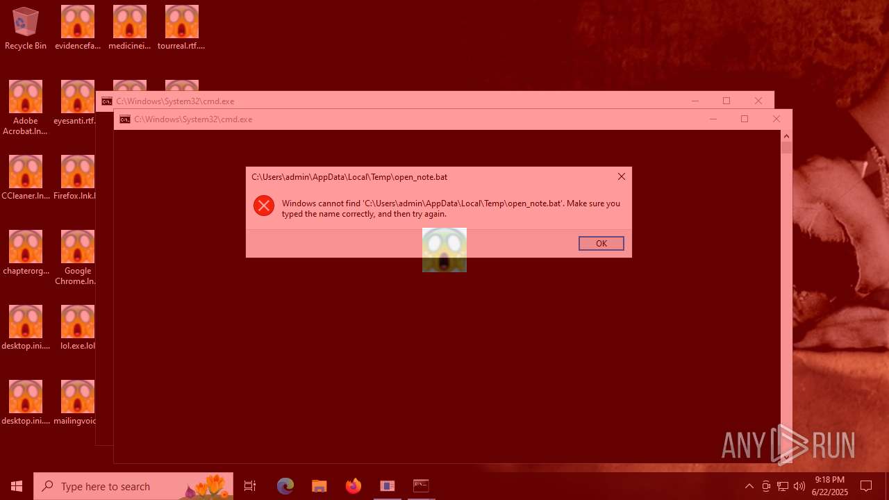Open the volume control tray icon
This screenshot has height=500, width=889.
[799, 486]
